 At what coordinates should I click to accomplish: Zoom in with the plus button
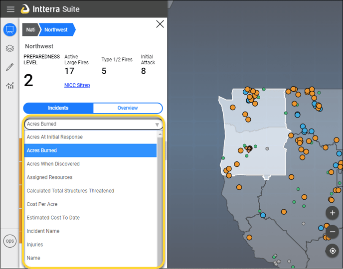tap(333, 213)
